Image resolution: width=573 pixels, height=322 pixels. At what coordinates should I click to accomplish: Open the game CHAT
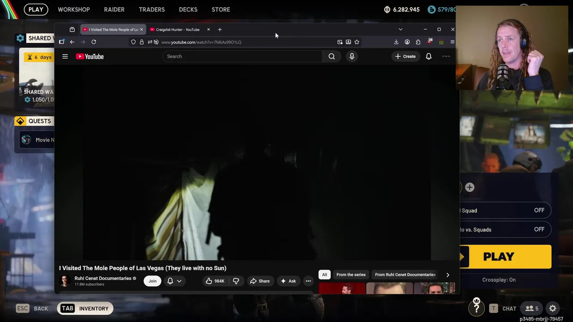pos(503,308)
